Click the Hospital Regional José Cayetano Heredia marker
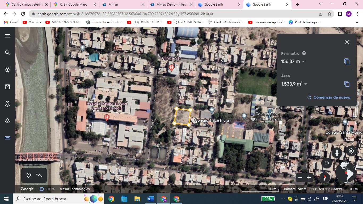 click(107, 117)
